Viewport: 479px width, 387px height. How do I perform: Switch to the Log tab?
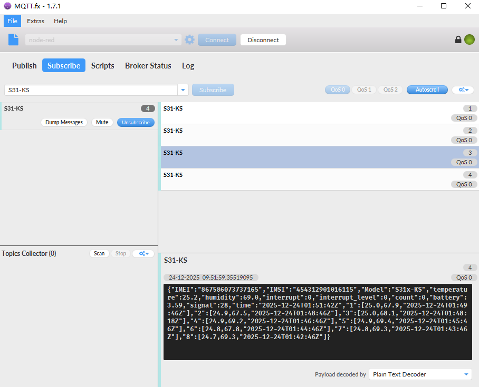pos(188,66)
